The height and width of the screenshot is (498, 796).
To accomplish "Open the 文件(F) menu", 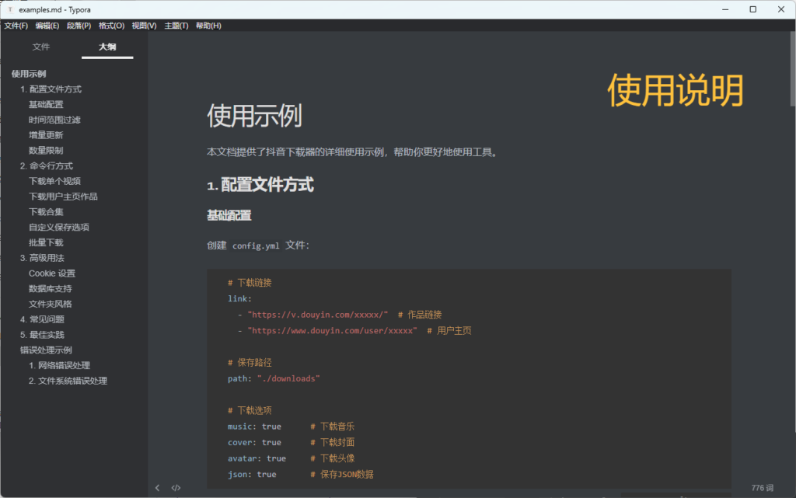I will [16, 26].
